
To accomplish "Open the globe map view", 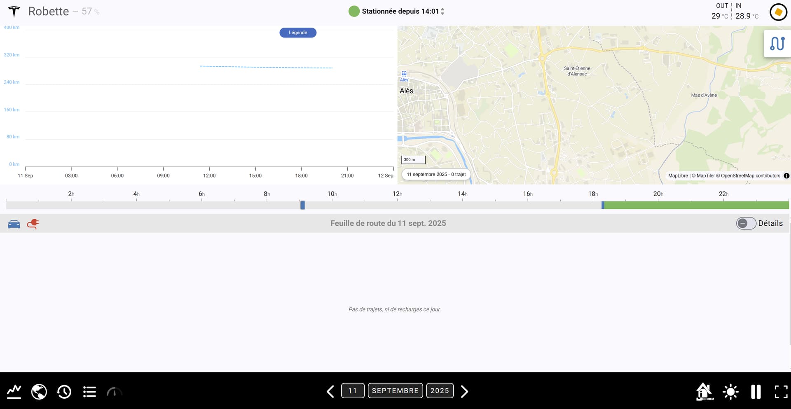I will [39, 391].
